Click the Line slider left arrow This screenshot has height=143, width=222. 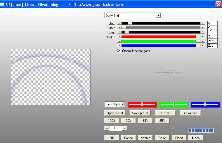pyautogui.click(x=119, y=32)
